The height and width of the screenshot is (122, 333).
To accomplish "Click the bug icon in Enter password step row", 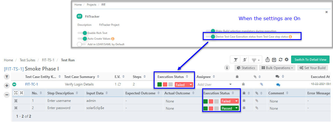I will click(x=244, y=108).
